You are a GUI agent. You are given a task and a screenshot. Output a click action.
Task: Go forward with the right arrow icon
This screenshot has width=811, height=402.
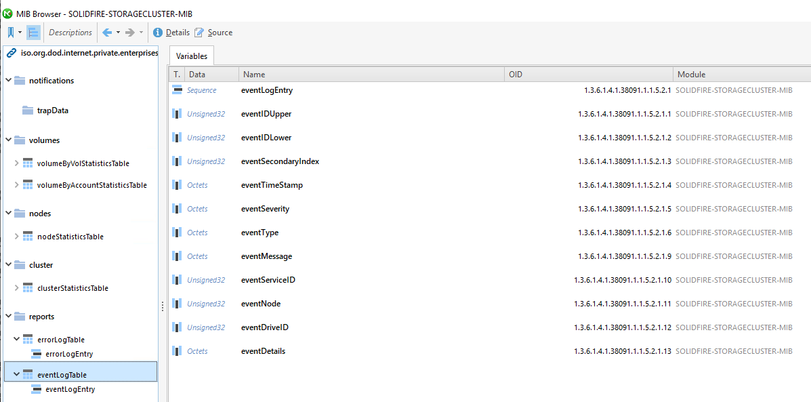click(130, 33)
